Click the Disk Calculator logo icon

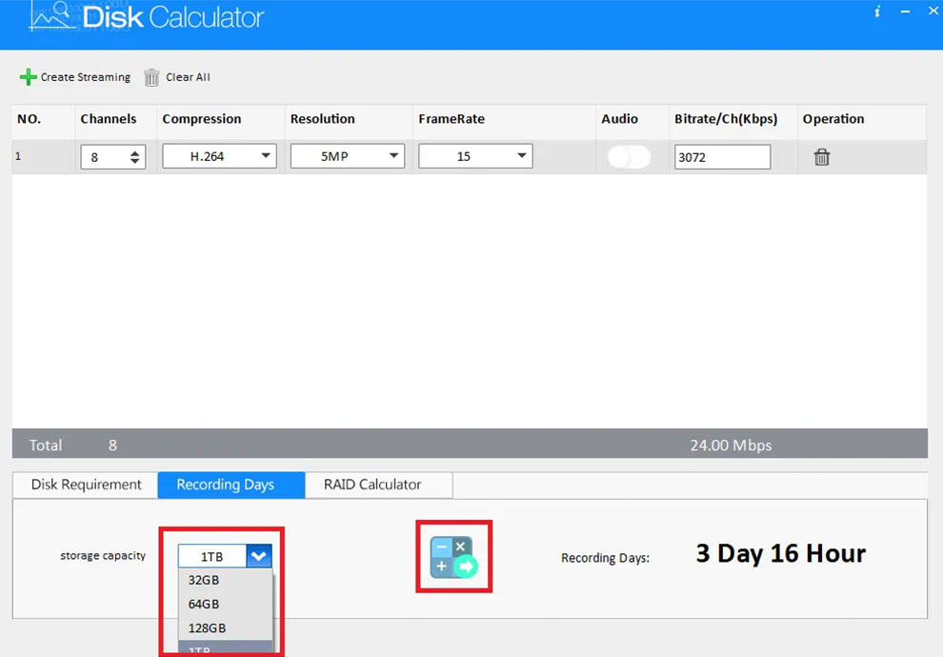point(53,16)
